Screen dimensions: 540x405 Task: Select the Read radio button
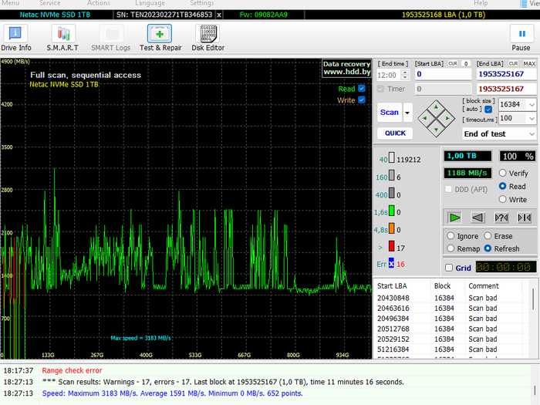[x=502, y=186]
